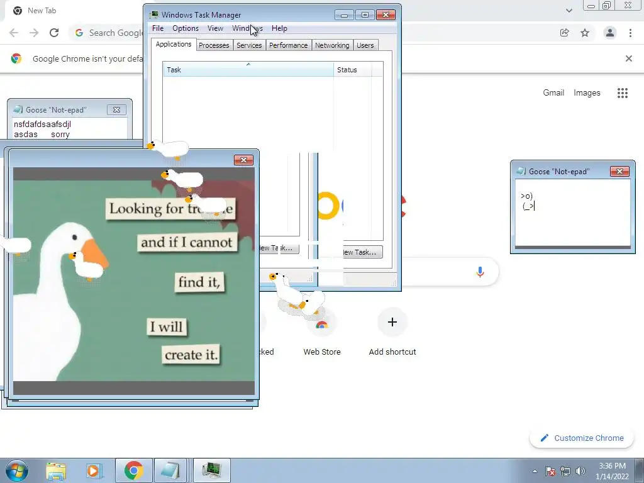Sort by the Task column header
This screenshot has width=644, height=483.
click(x=248, y=69)
